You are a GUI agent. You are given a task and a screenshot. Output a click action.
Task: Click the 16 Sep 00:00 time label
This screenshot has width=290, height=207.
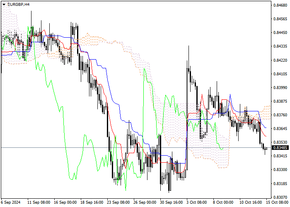(65, 202)
